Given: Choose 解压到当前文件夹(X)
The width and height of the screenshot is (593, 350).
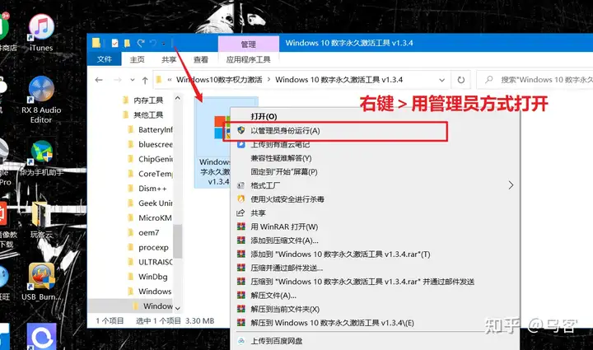Looking at the screenshot, I should pyautogui.click(x=285, y=309).
